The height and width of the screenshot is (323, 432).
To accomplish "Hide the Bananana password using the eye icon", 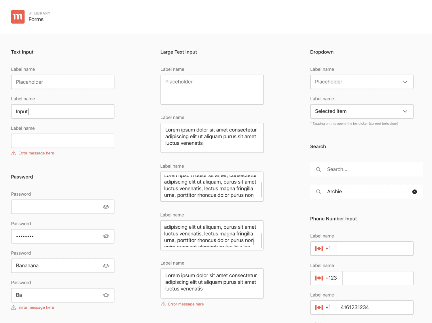I will (106, 266).
